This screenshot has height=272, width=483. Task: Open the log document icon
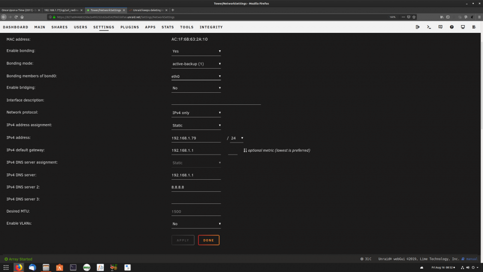(x=474, y=27)
